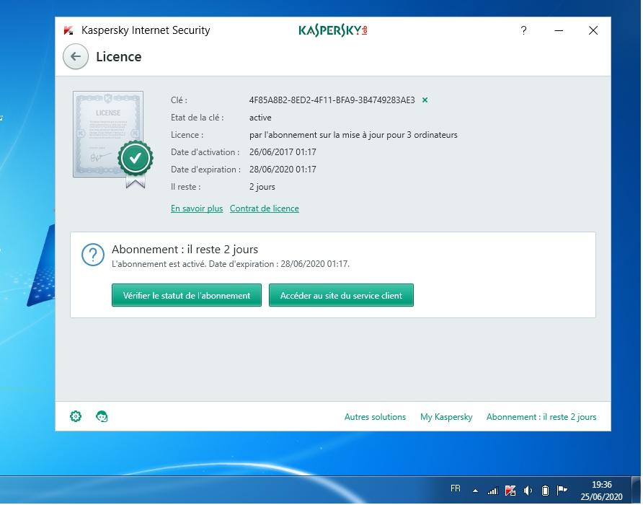
Task: Open Autres solutions link
Action: [376, 417]
